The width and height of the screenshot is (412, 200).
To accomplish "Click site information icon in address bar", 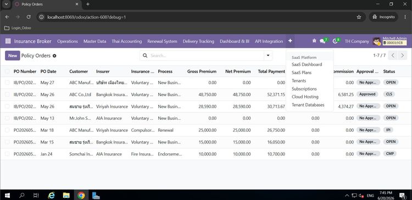I will [41, 17].
